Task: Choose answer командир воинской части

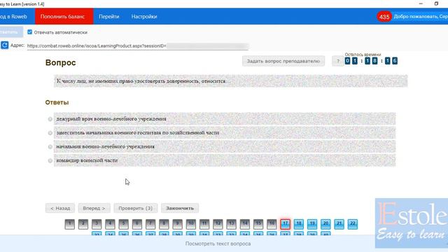Action: click(x=50, y=160)
